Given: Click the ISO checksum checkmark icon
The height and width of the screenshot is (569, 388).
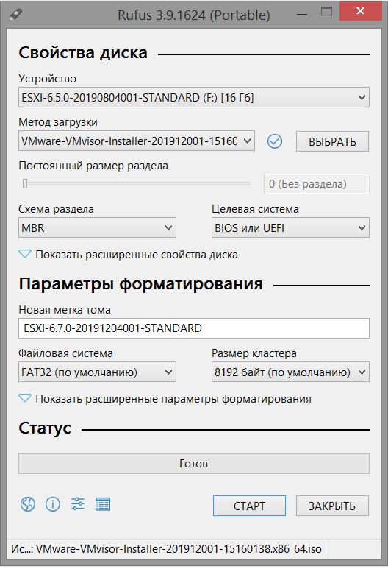Looking at the screenshot, I should [x=275, y=141].
